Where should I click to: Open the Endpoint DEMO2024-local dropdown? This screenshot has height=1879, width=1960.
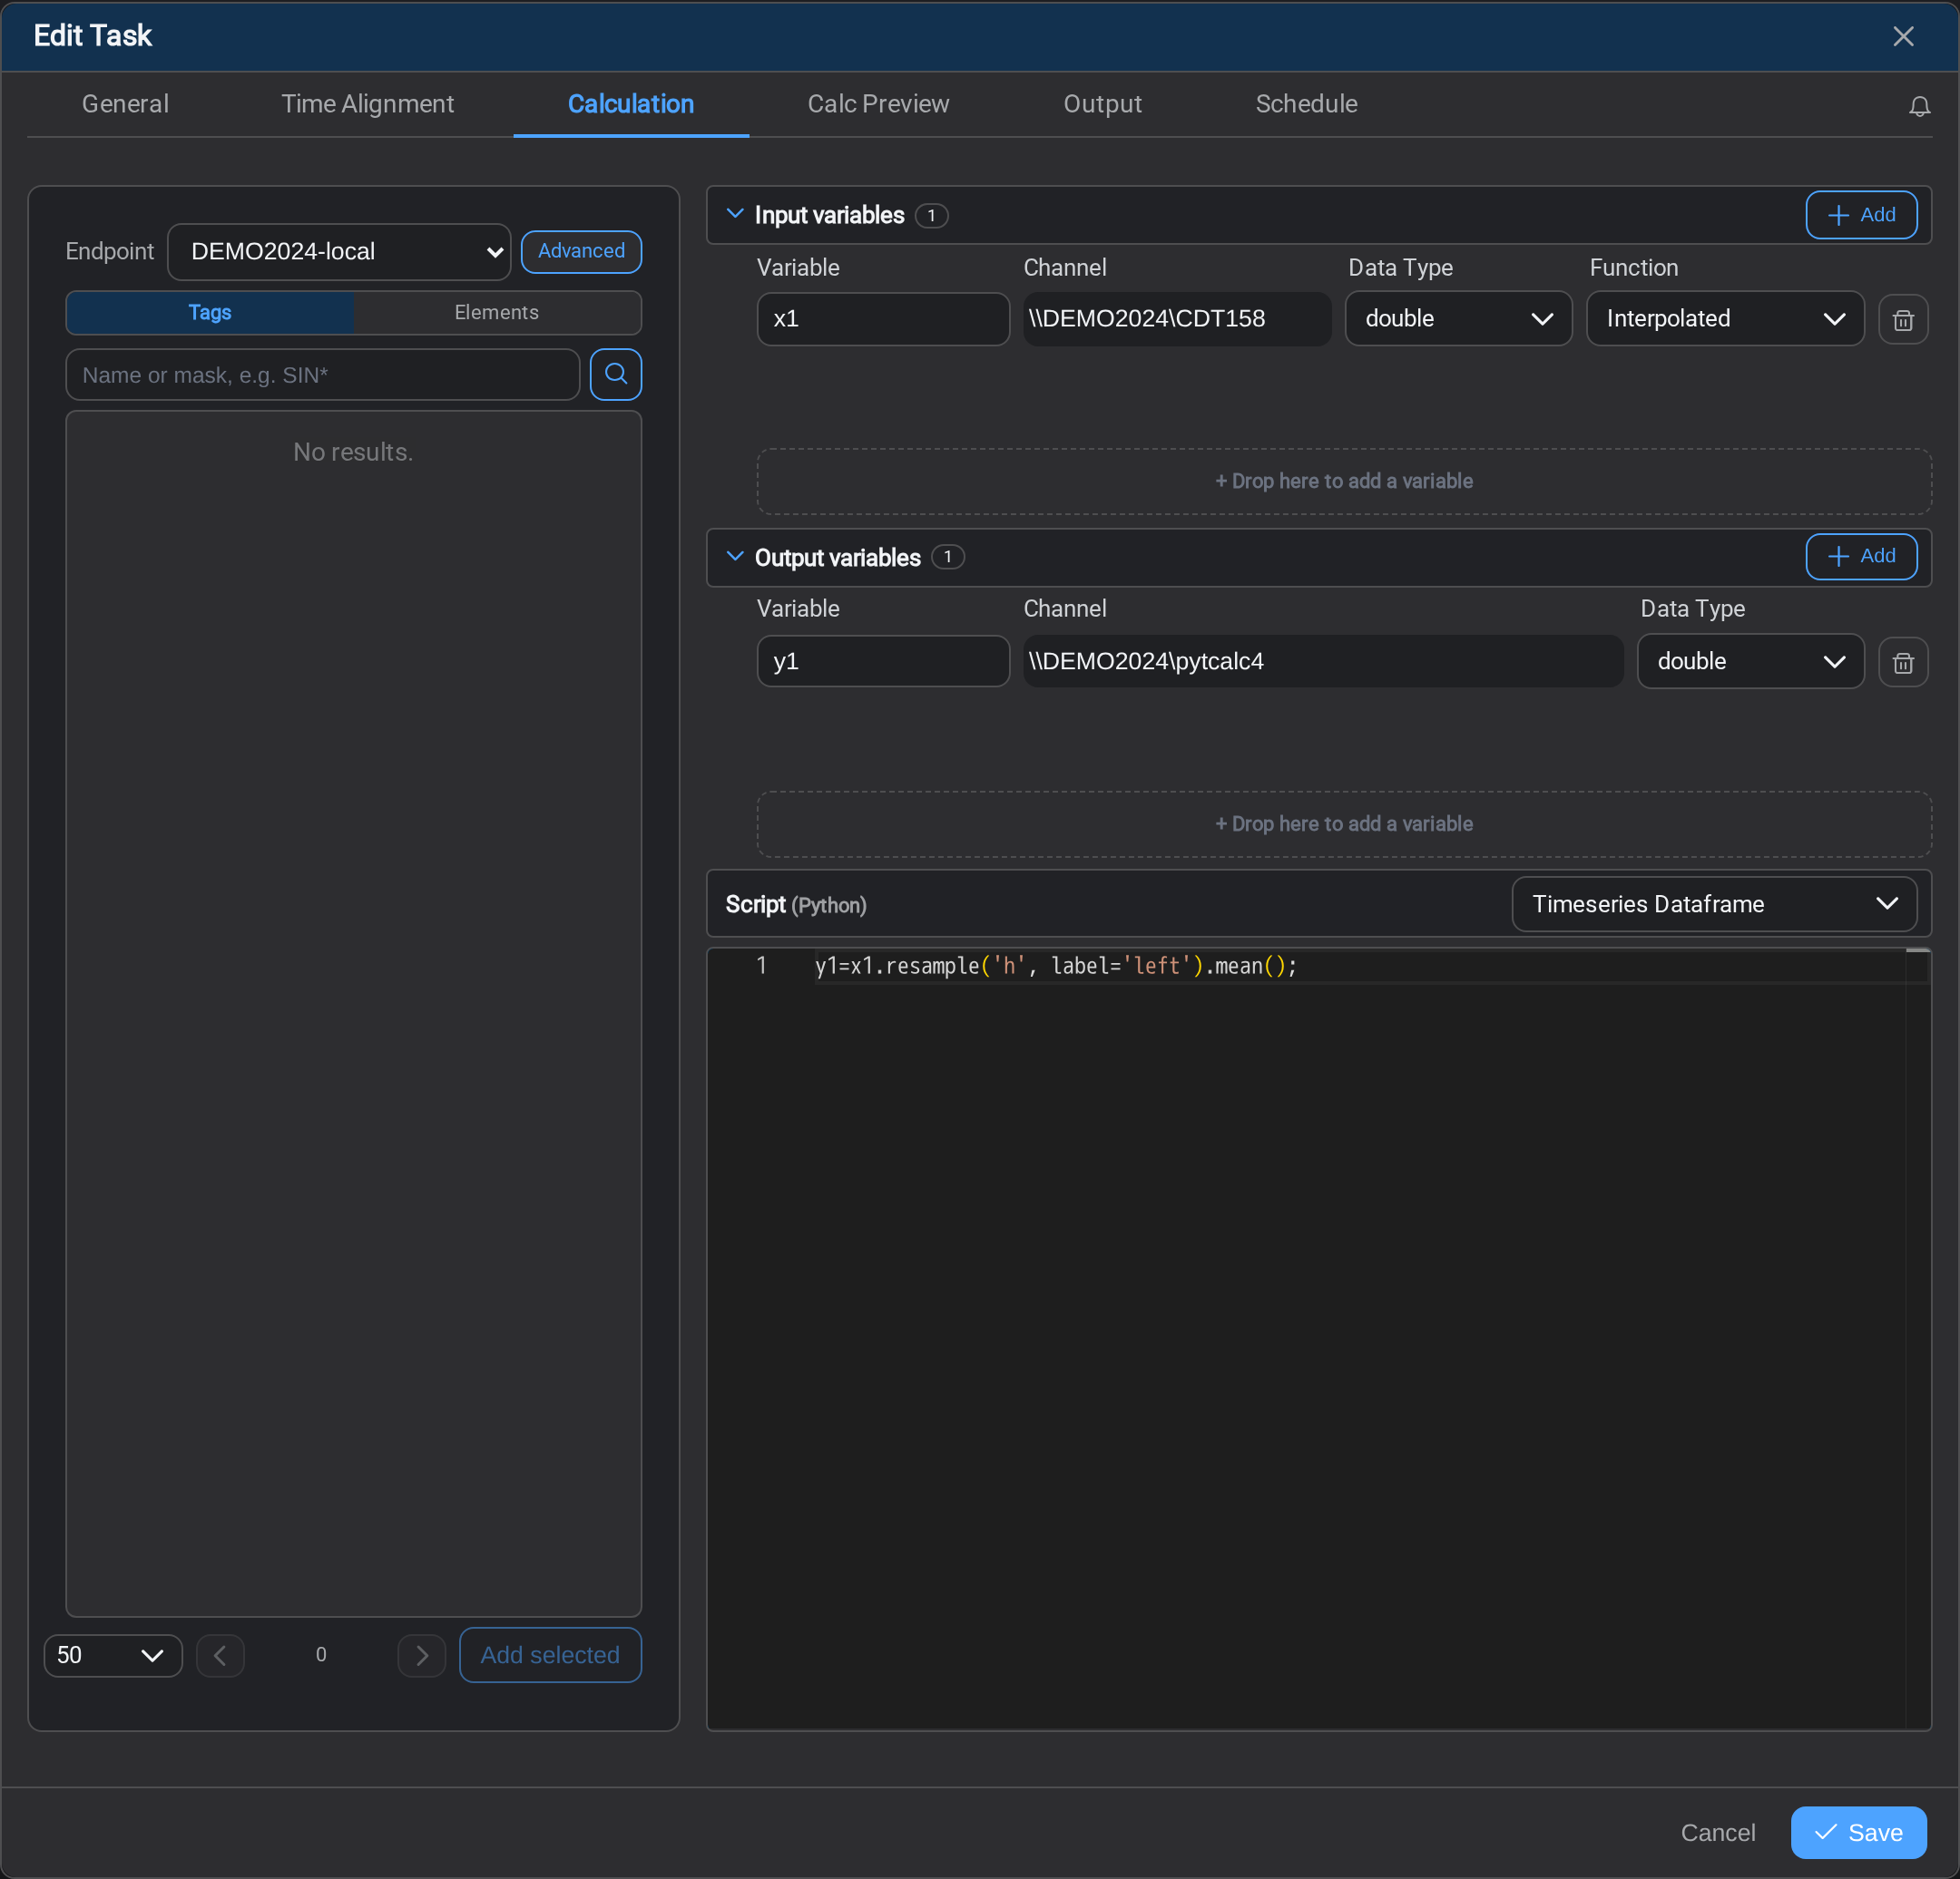[339, 252]
